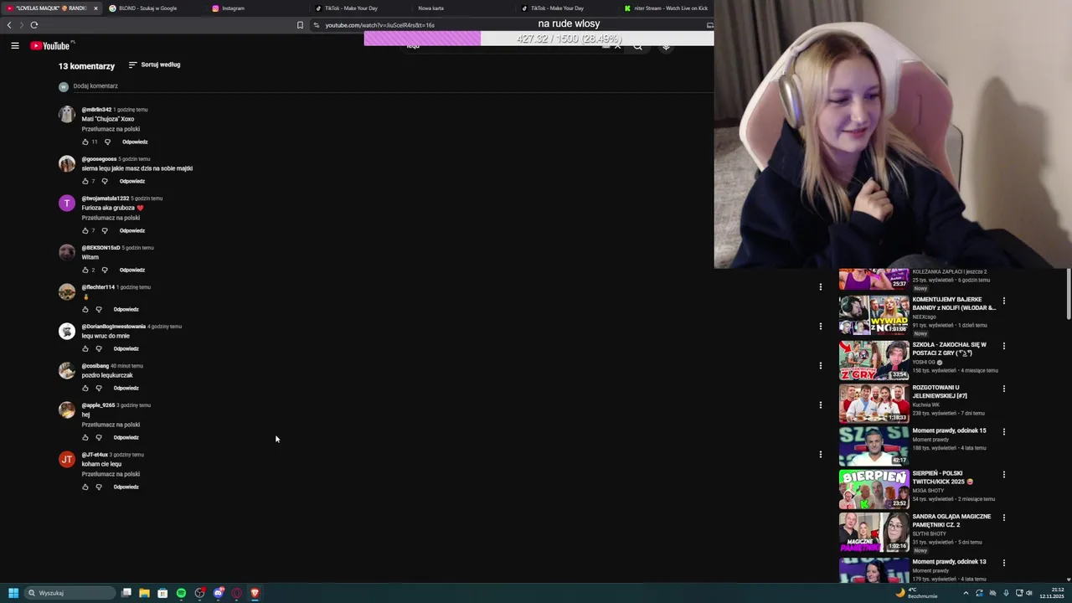The width and height of the screenshot is (1072, 603).
Task: Open @DorianBoginwestowania channel link
Action: pos(113,326)
